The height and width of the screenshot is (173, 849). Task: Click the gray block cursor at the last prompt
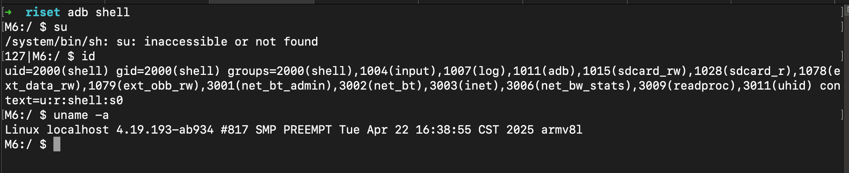[57, 144]
